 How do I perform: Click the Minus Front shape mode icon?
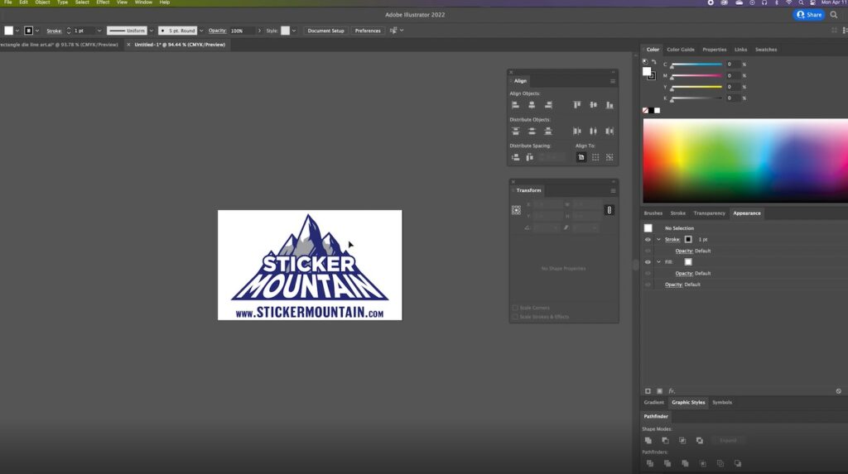coord(665,440)
